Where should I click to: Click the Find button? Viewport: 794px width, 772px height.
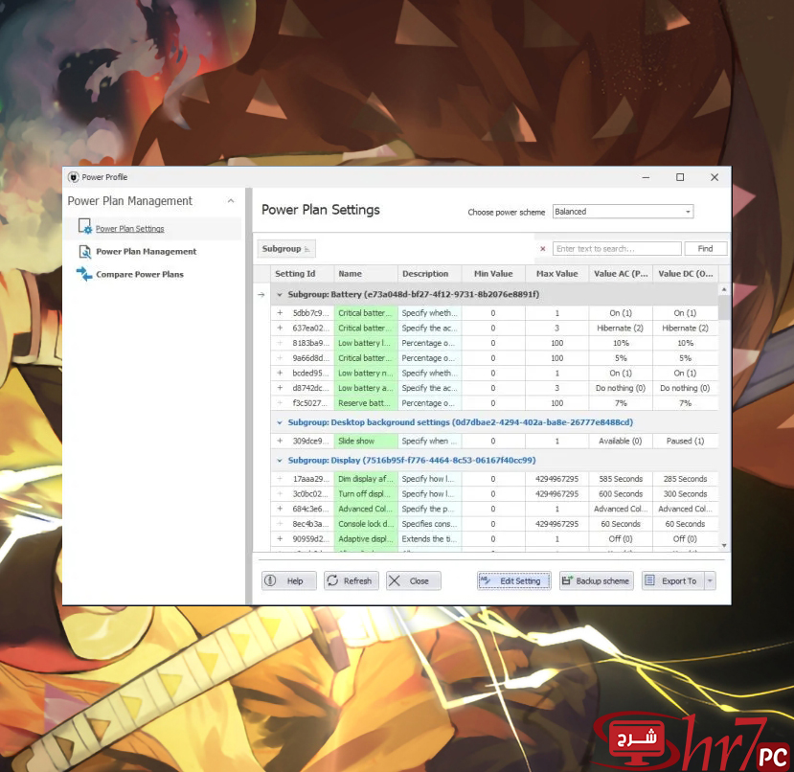pyautogui.click(x=705, y=249)
